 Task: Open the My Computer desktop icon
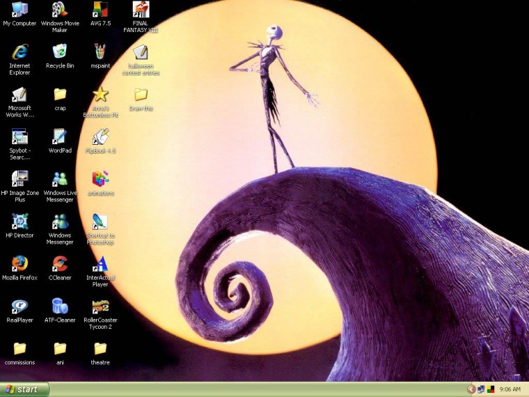pos(19,10)
